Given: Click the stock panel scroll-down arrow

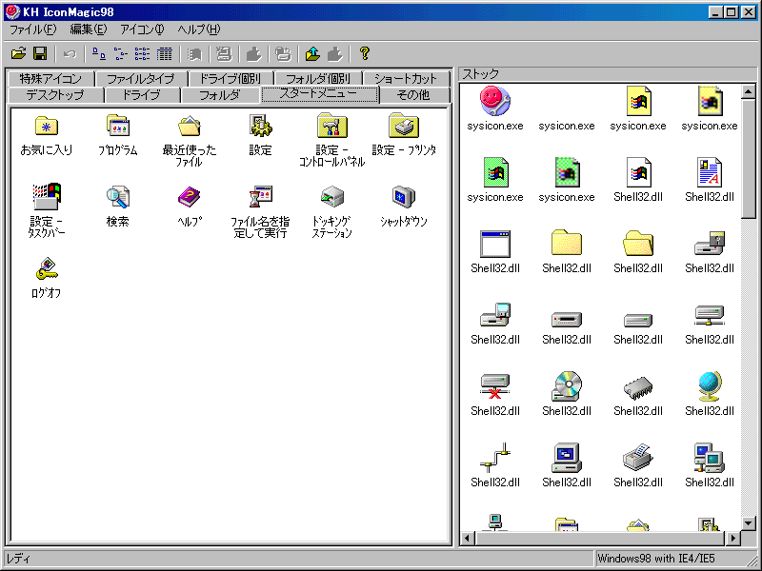Looking at the screenshot, I should click(x=749, y=524).
